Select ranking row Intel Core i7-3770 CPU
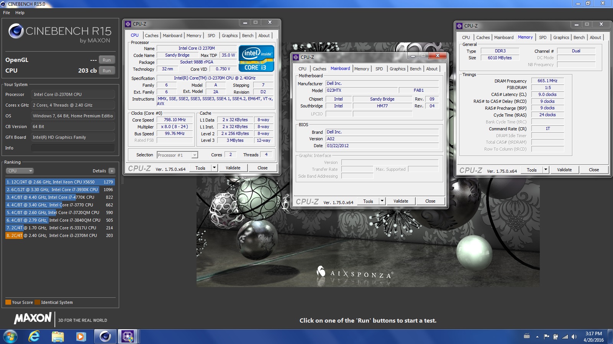This screenshot has width=613, height=344. pos(60,205)
